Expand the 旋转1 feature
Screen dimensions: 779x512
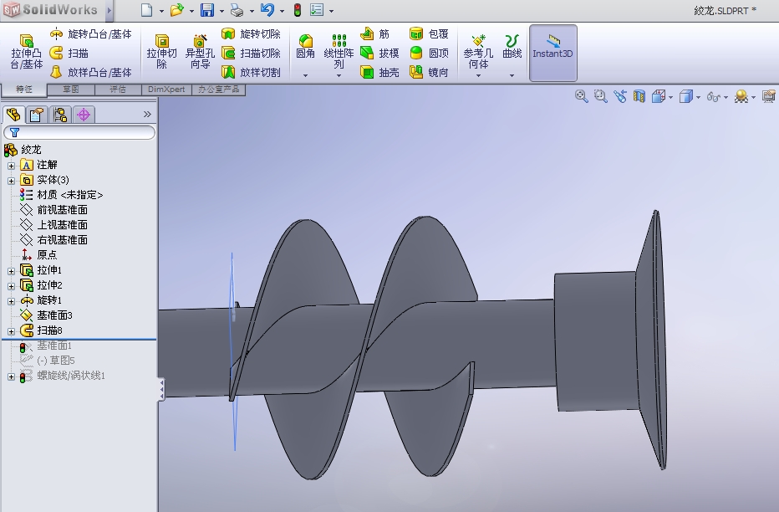point(11,301)
